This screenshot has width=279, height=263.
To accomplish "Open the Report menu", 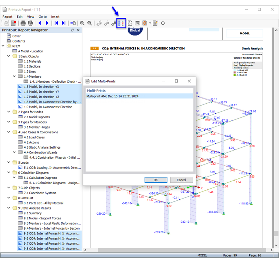I will point(7,17).
